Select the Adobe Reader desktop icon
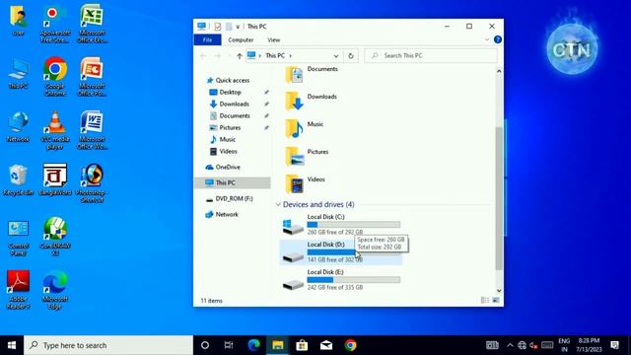Screen dimensions: 631x355 (x=18, y=290)
